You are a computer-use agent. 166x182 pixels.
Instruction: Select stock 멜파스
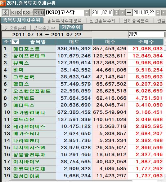pos(33,84)
